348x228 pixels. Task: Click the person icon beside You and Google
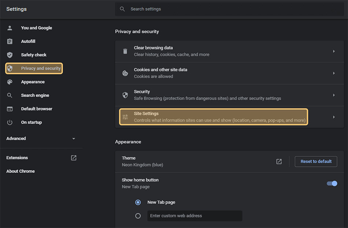[10, 28]
